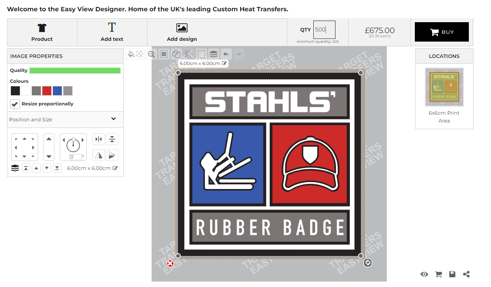Toggle preview with the eye icon
Screen dimensions: 491x287
pyautogui.click(x=424, y=274)
